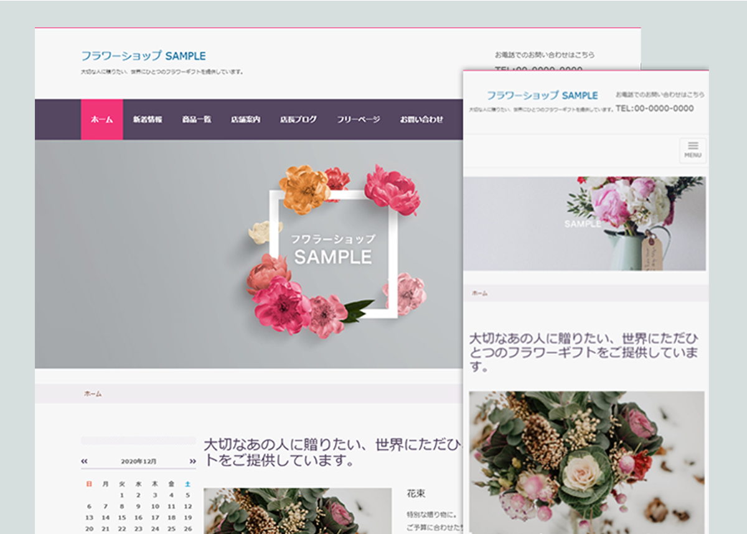The width and height of the screenshot is (747, 534).
Task: Select ホーム in the purple navigation bar
Action: pos(102,119)
